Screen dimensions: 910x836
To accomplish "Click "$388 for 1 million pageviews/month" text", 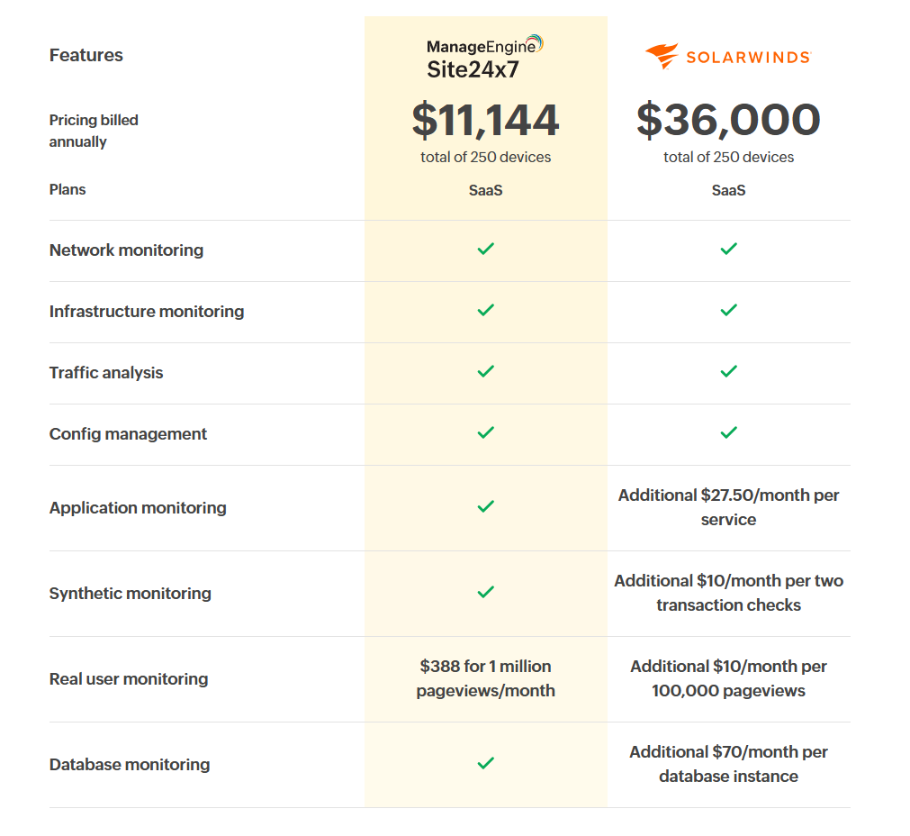I will (x=486, y=678).
